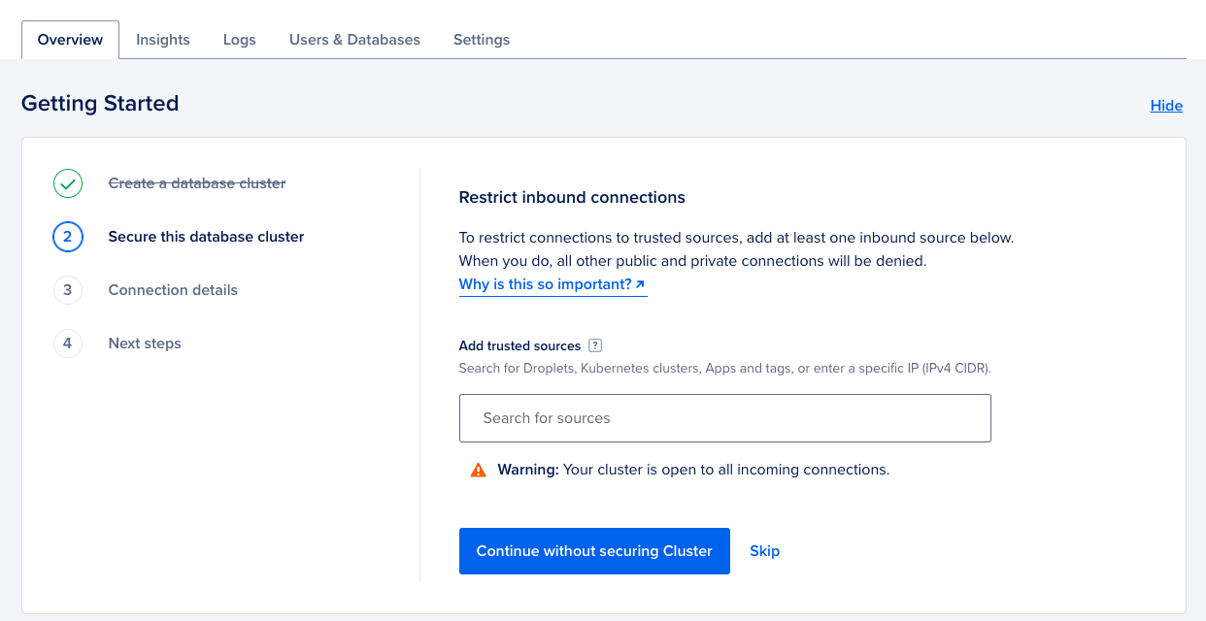This screenshot has width=1206, height=621.
Task: Click the open-connections warning message text
Action: [693, 470]
